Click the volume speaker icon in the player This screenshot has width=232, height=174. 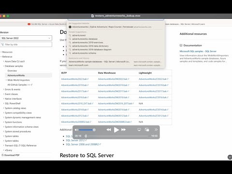76,130
